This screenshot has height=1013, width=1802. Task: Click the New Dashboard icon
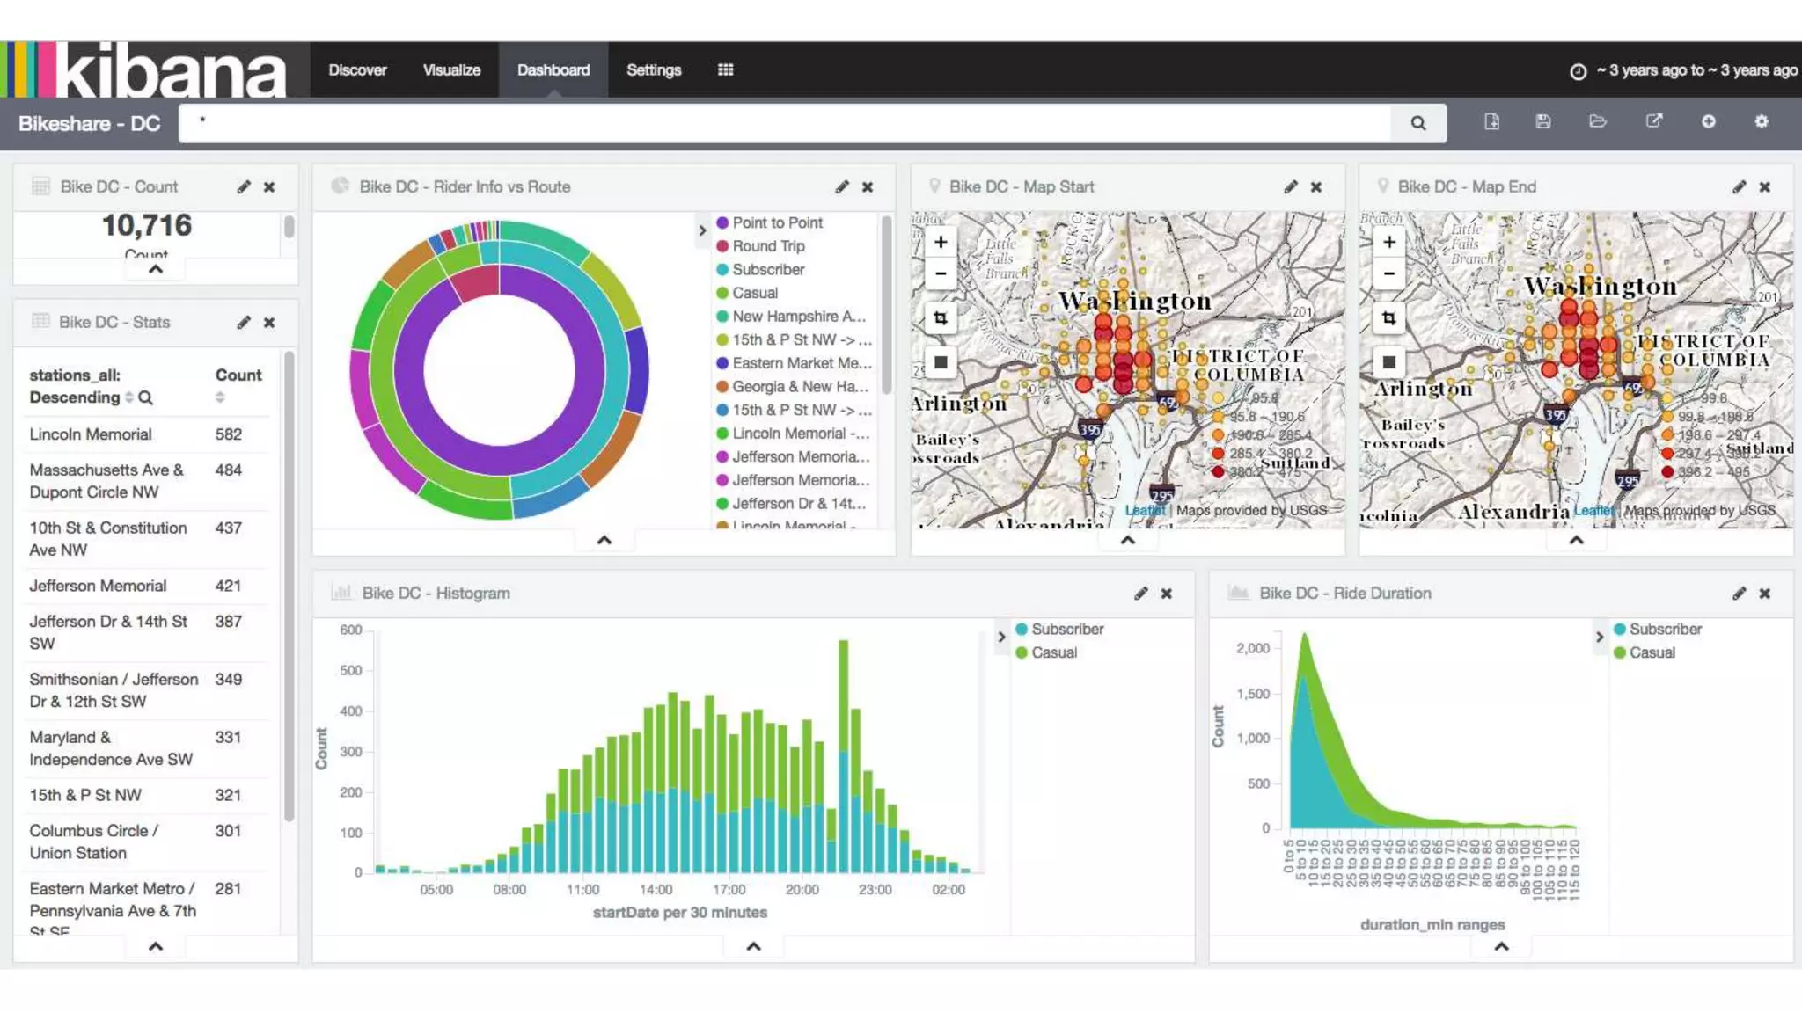[1491, 121]
